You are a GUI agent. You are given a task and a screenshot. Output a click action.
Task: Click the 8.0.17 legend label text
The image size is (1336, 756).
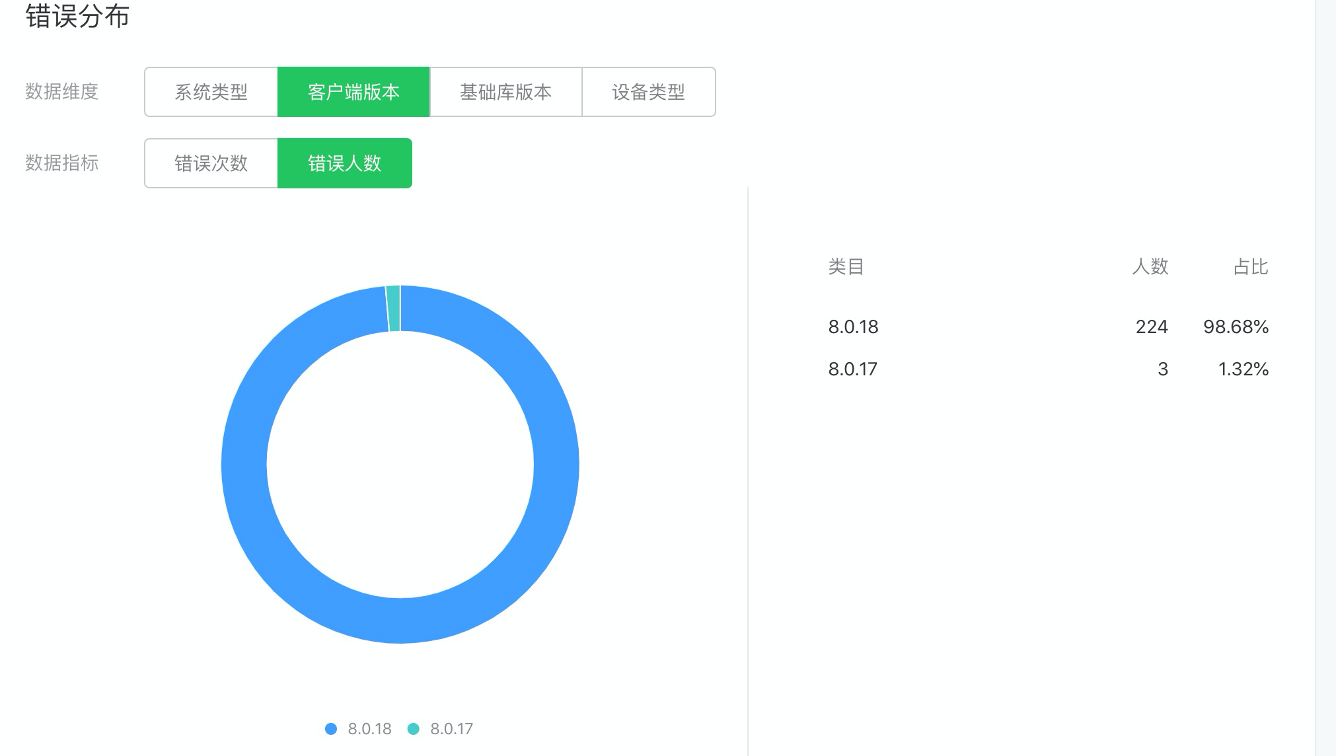coord(451,729)
